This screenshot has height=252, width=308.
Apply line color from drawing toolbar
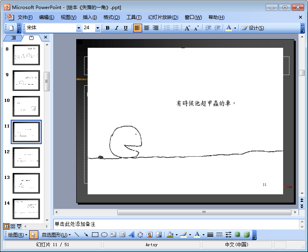tap(184, 235)
